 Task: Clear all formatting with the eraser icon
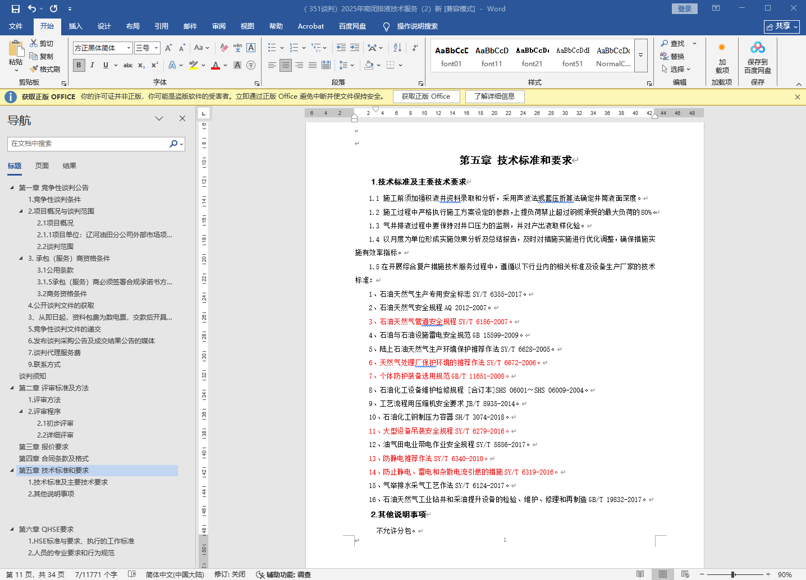224,48
